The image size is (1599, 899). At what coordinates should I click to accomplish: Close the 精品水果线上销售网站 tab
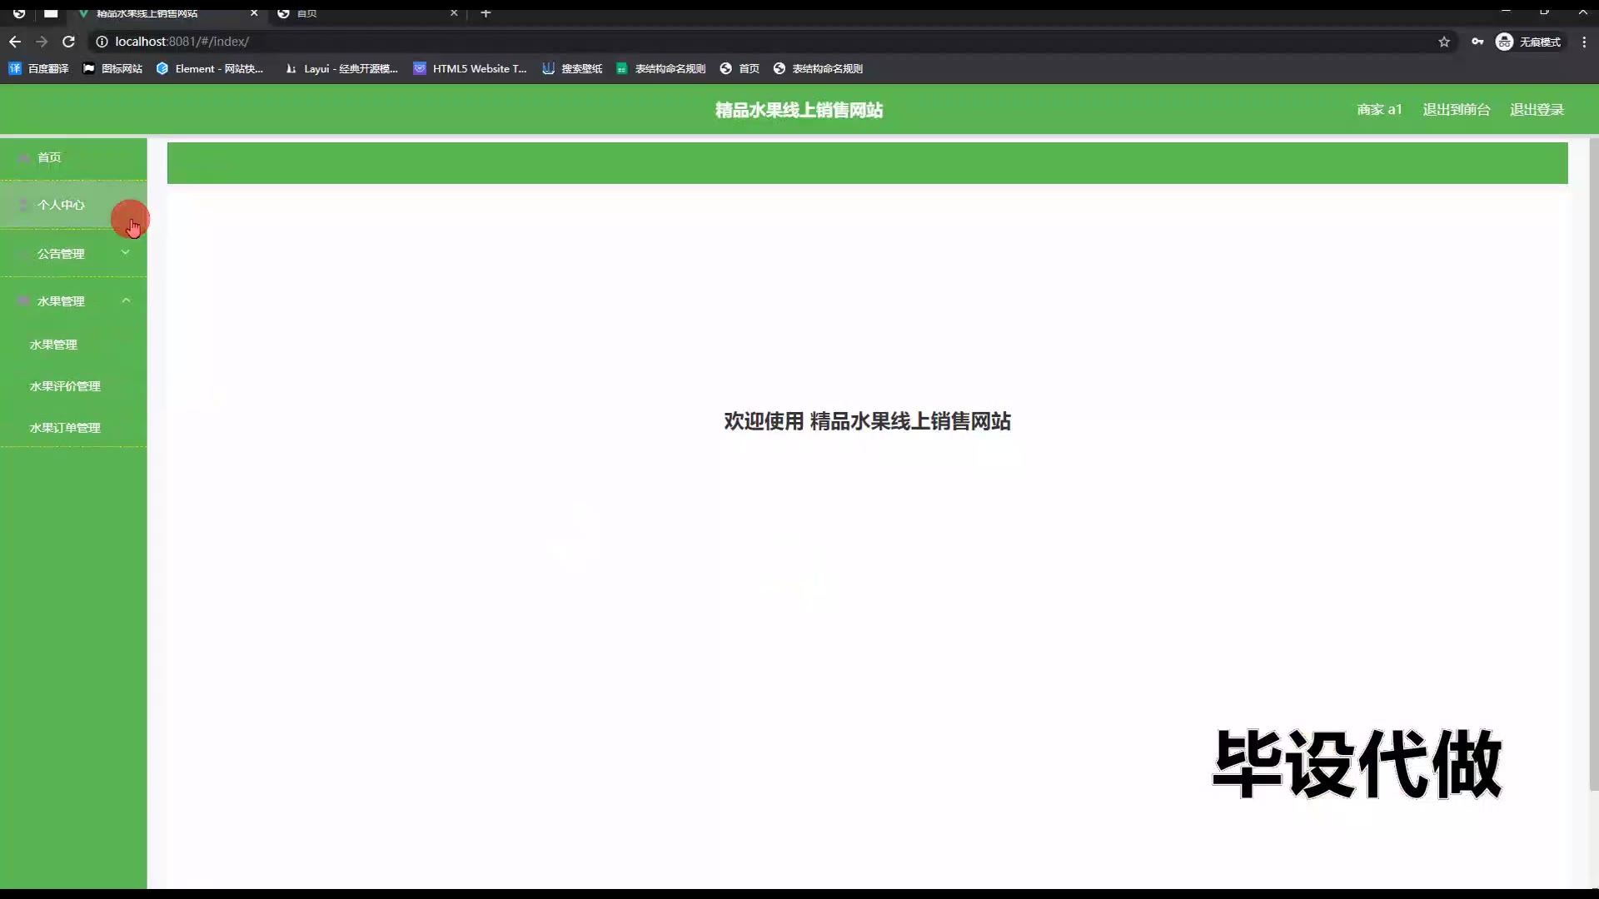click(x=254, y=13)
